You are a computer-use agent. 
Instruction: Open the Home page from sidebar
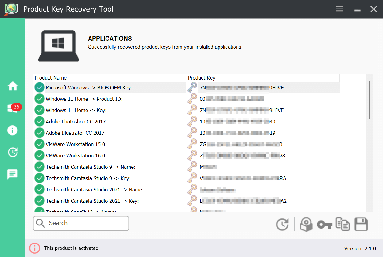pyautogui.click(x=13, y=86)
